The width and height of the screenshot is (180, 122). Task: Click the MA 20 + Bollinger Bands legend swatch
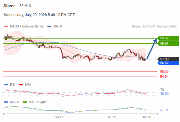[x=6, y=27]
